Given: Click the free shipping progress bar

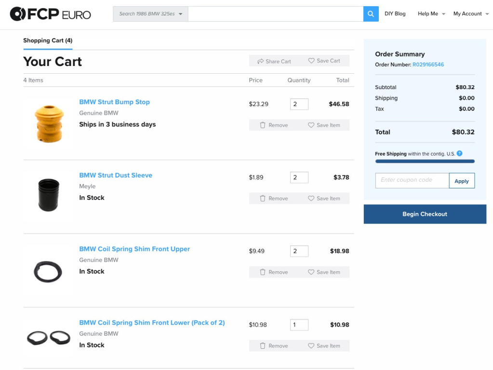Looking at the screenshot, I should point(425,161).
